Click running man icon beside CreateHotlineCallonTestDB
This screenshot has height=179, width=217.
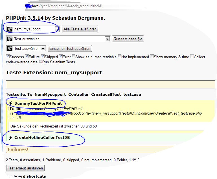tap(11, 138)
